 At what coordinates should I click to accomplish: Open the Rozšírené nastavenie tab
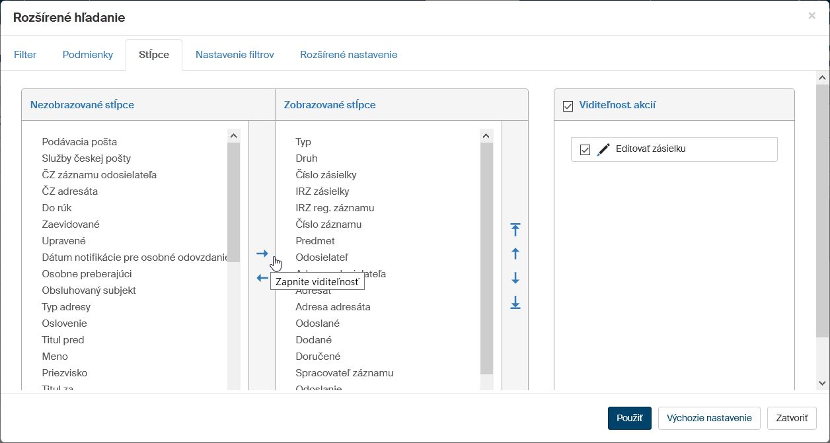tap(348, 55)
